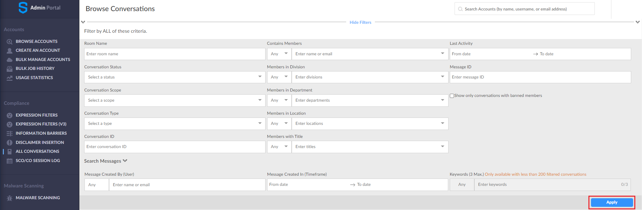Open the Any selector for Members with Title
Viewport: 642px width, 210px height.
[x=279, y=147]
